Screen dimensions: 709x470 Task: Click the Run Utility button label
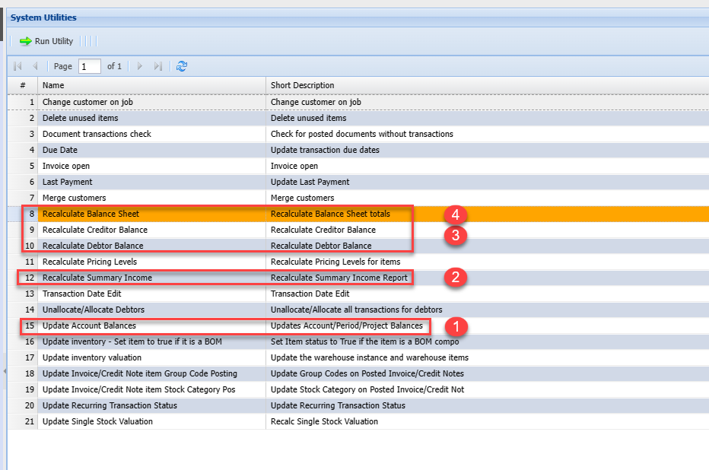coord(54,41)
